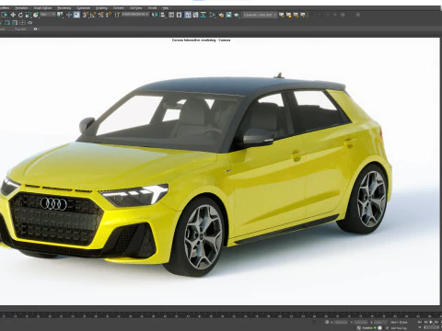
Task: Toggle Scene Explorer icon
Action: [171, 15]
